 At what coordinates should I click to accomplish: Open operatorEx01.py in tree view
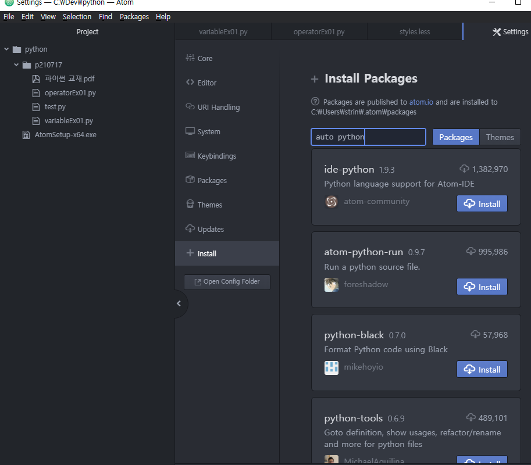pos(70,93)
